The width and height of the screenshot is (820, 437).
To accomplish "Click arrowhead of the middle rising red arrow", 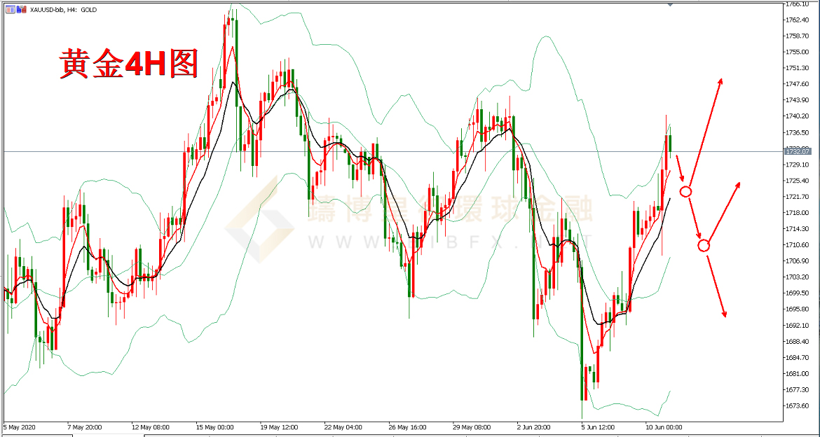I will click(737, 185).
